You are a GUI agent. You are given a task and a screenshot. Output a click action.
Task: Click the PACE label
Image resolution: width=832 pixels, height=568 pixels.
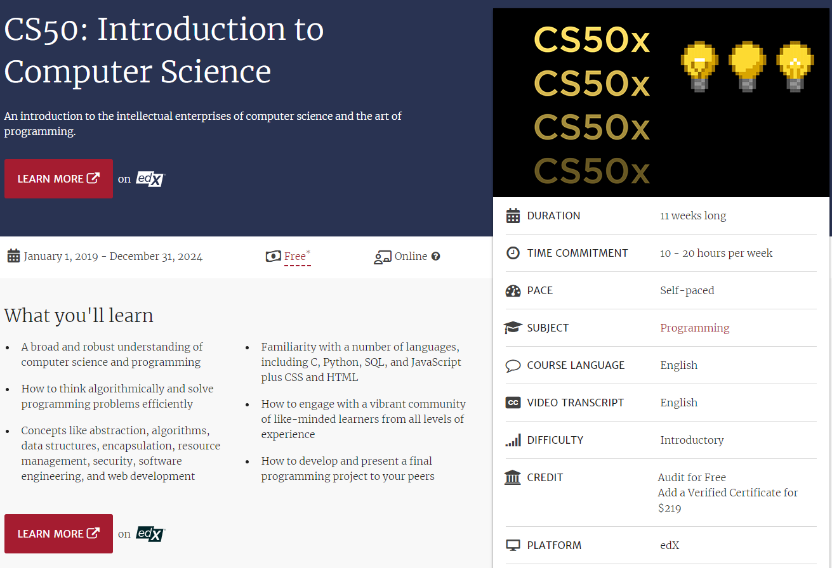[540, 290]
